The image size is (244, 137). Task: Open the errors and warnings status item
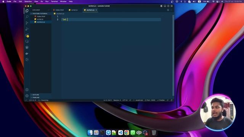(x=33, y=100)
